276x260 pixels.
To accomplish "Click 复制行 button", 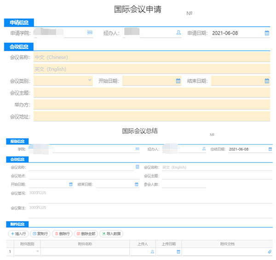I will (40, 234).
